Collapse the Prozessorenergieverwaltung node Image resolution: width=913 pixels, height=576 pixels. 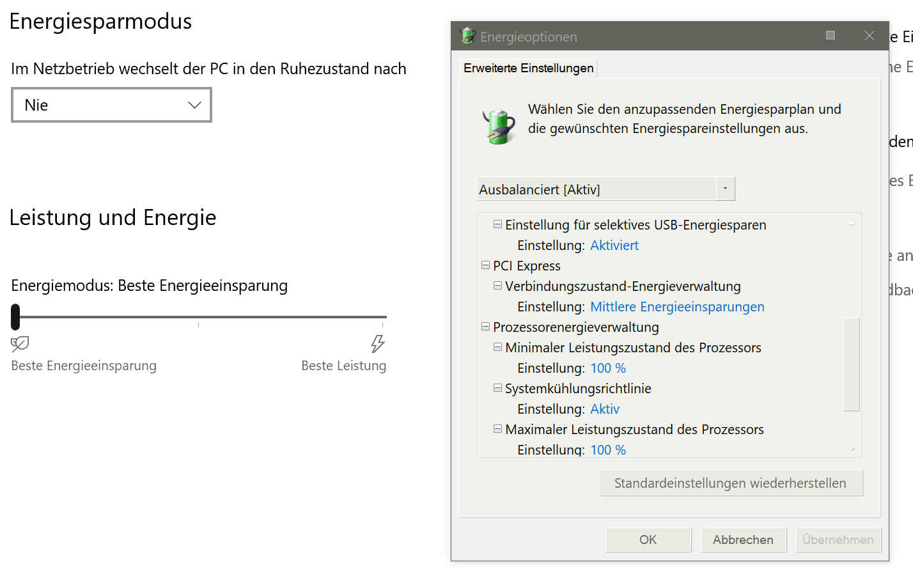click(x=486, y=327)
